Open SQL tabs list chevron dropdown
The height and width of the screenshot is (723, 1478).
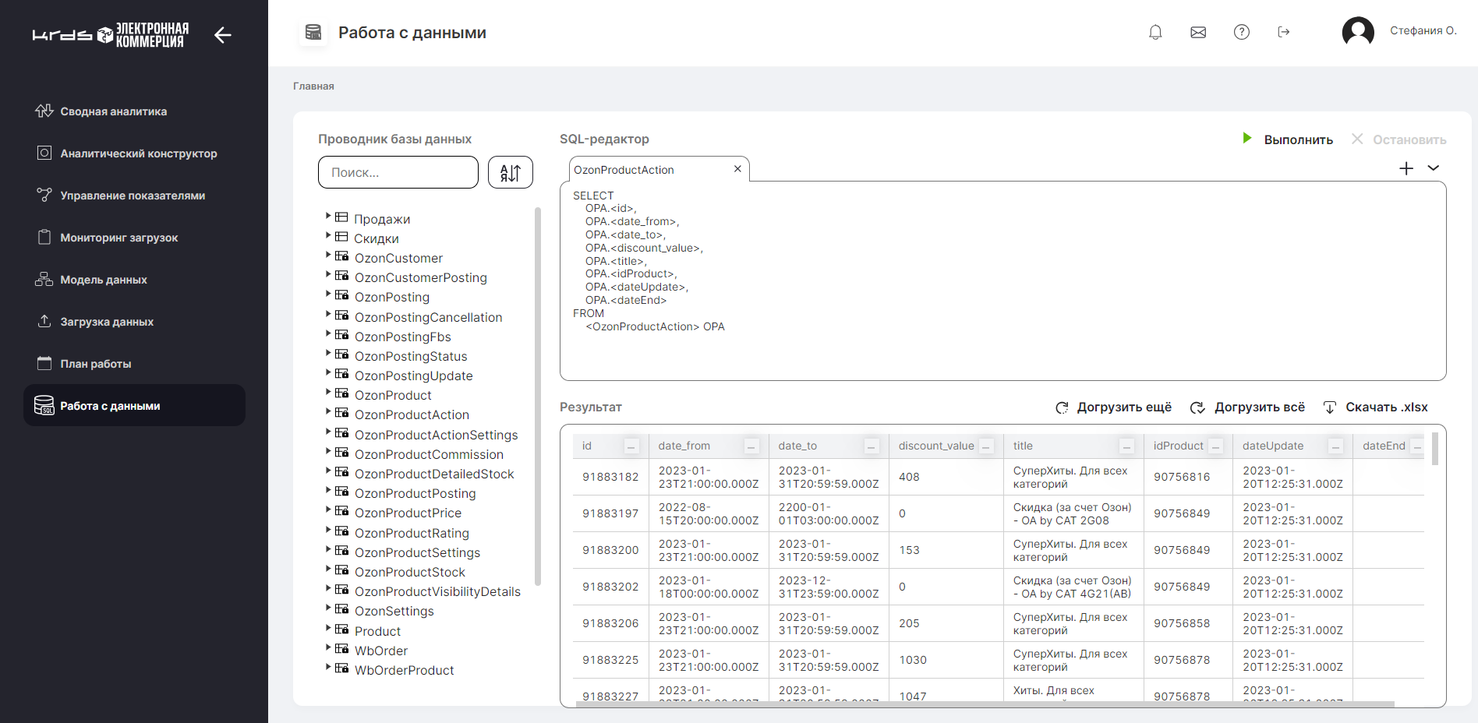tap(1433, 168)
